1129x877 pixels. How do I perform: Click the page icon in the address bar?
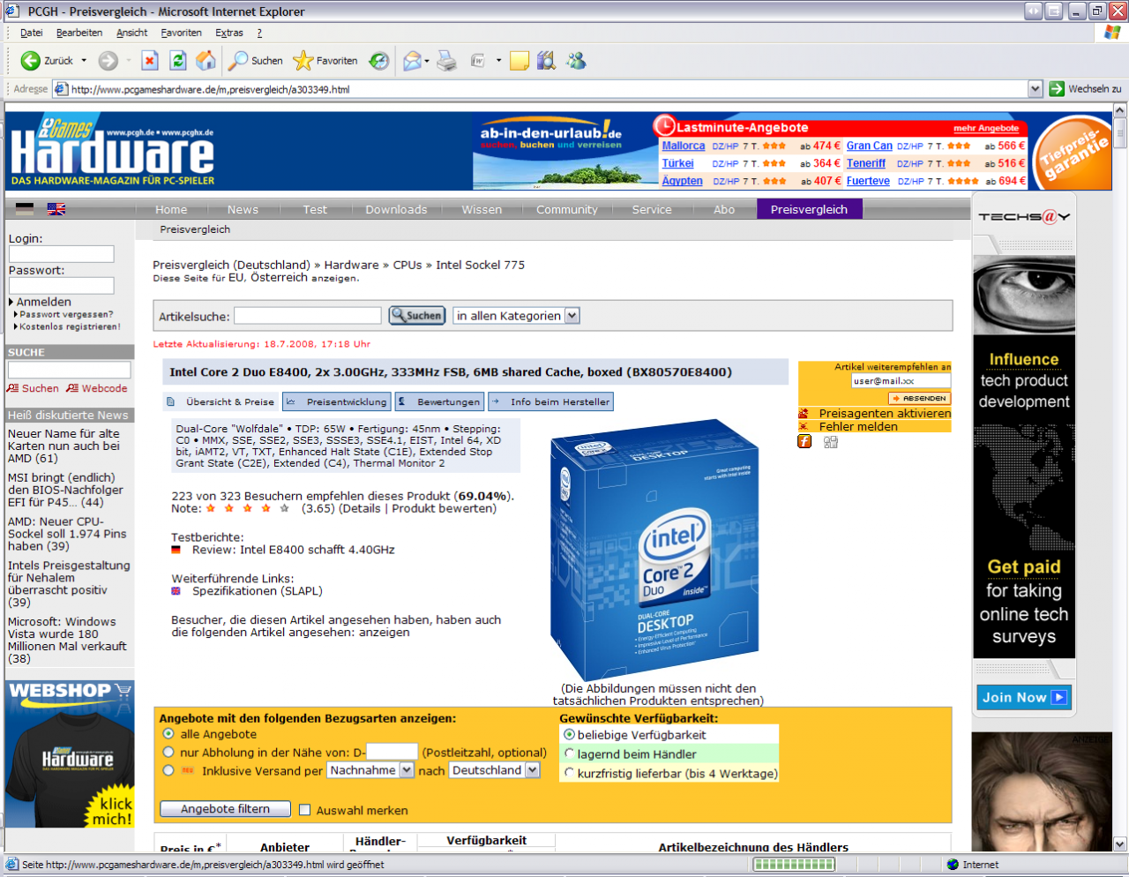point(62,89)
